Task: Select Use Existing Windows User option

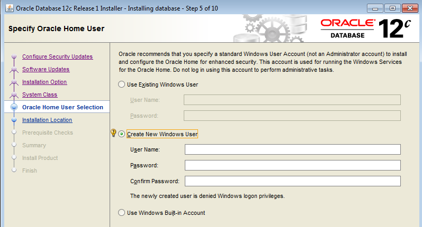Action: pos(121,84)
